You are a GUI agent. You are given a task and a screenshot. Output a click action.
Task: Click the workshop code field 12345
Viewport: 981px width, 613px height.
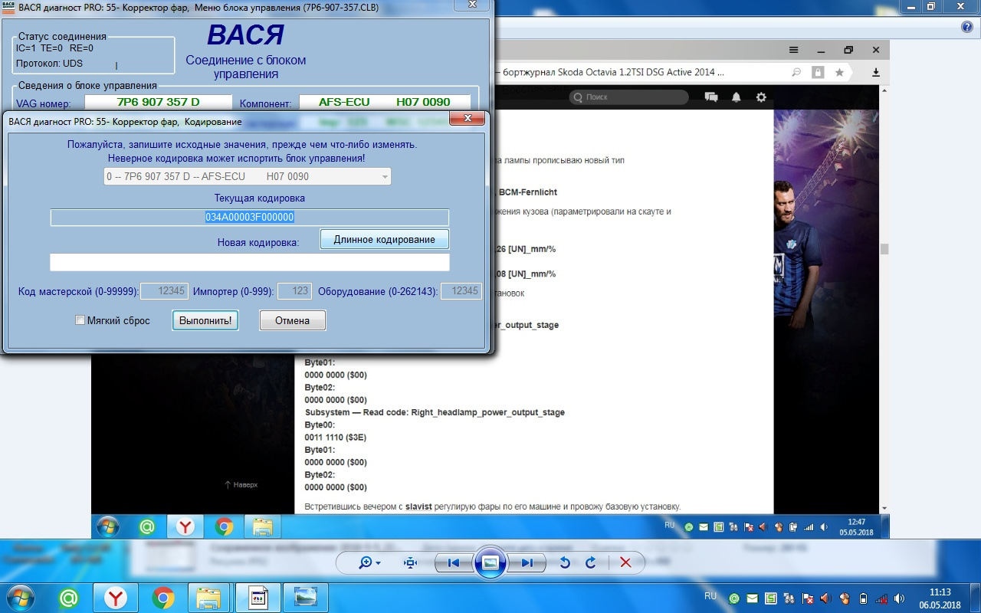(164, 291)
